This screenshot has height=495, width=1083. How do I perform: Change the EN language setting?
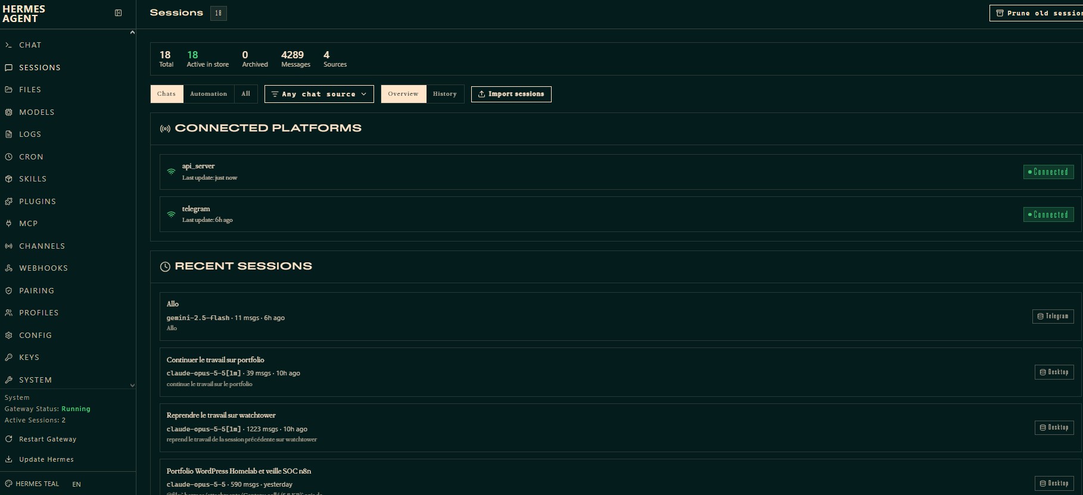point(76,484)
